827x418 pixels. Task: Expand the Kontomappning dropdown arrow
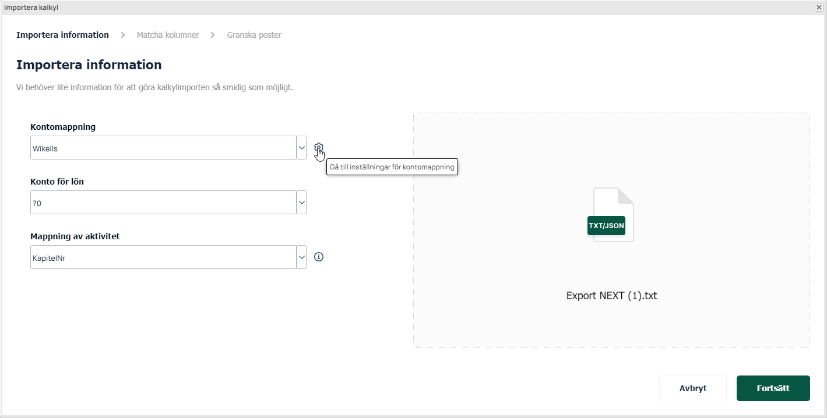(x=301, y=148)
